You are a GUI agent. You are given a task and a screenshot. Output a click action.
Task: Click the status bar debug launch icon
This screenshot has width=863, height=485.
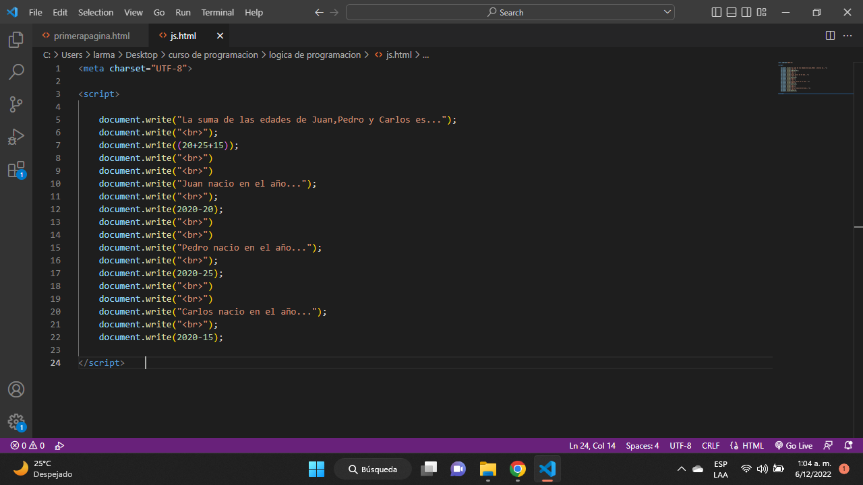click(x=59, y=445)
